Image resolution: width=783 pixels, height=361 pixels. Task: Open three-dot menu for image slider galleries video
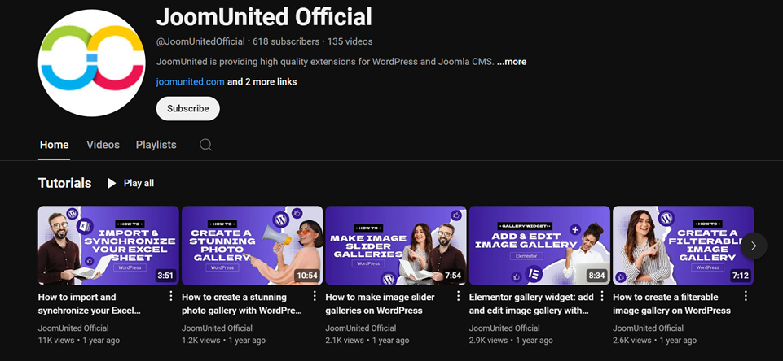tap(458, 297)
